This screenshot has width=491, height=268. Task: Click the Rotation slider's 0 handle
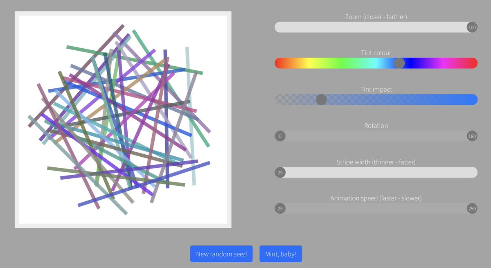click(x=280, y=136)
